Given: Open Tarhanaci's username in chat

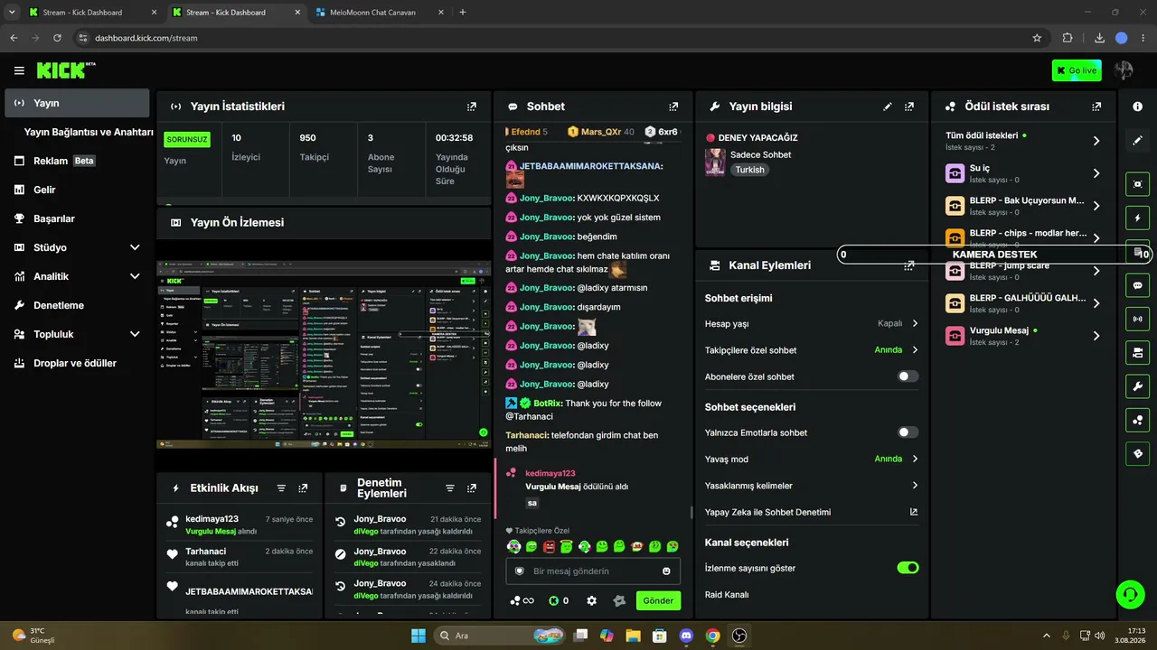Looking at the screenshot, I should (x=527, y=435).
